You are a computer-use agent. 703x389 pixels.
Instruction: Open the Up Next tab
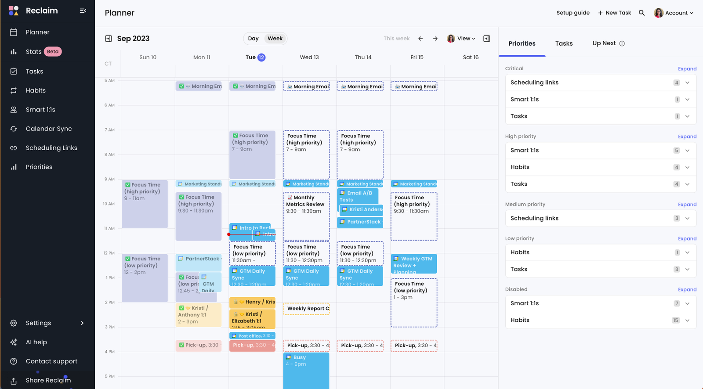pos(604,43)
